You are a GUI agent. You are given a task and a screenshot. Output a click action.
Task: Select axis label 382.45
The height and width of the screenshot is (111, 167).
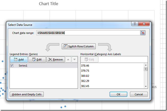85,86
